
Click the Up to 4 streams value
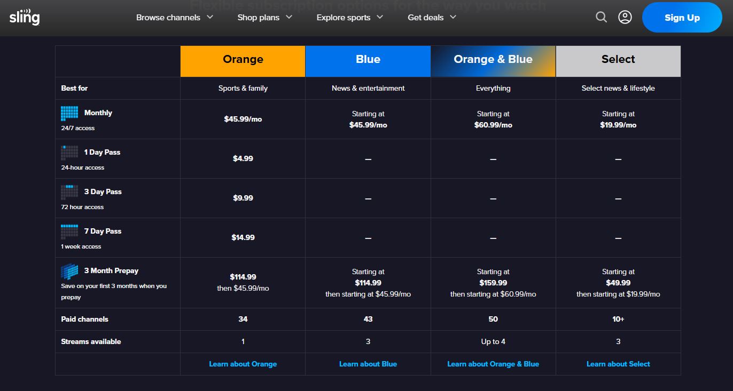point(493,341)
